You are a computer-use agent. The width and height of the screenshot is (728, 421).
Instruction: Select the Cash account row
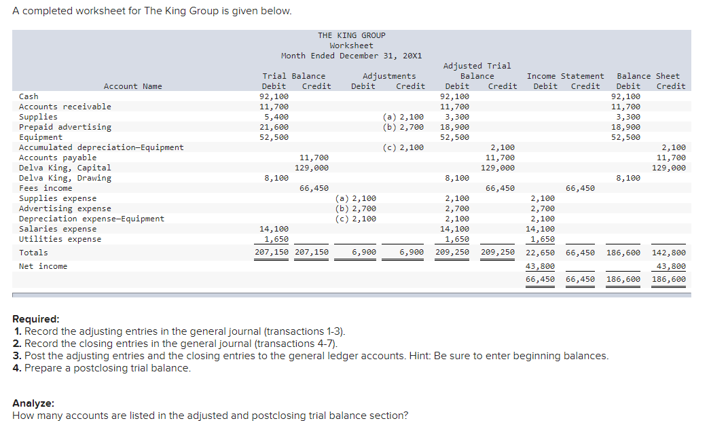(x=26, y=96)
